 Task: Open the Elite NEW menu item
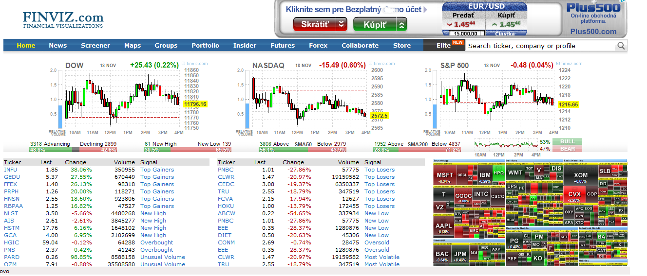click(x=444, y=45)
